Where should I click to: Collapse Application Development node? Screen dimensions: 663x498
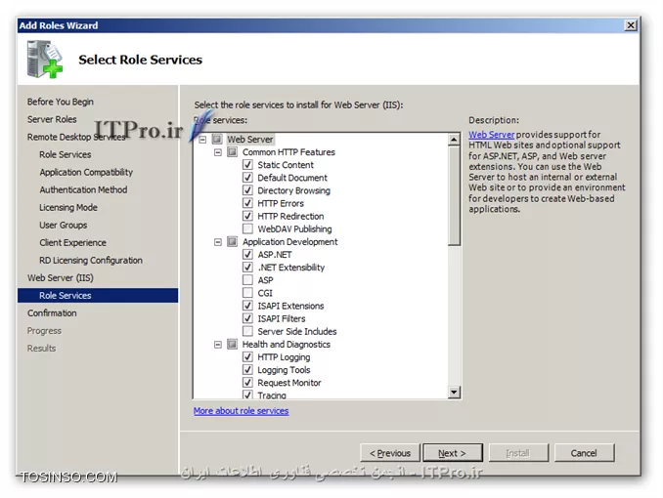click(x=218, y=242)
